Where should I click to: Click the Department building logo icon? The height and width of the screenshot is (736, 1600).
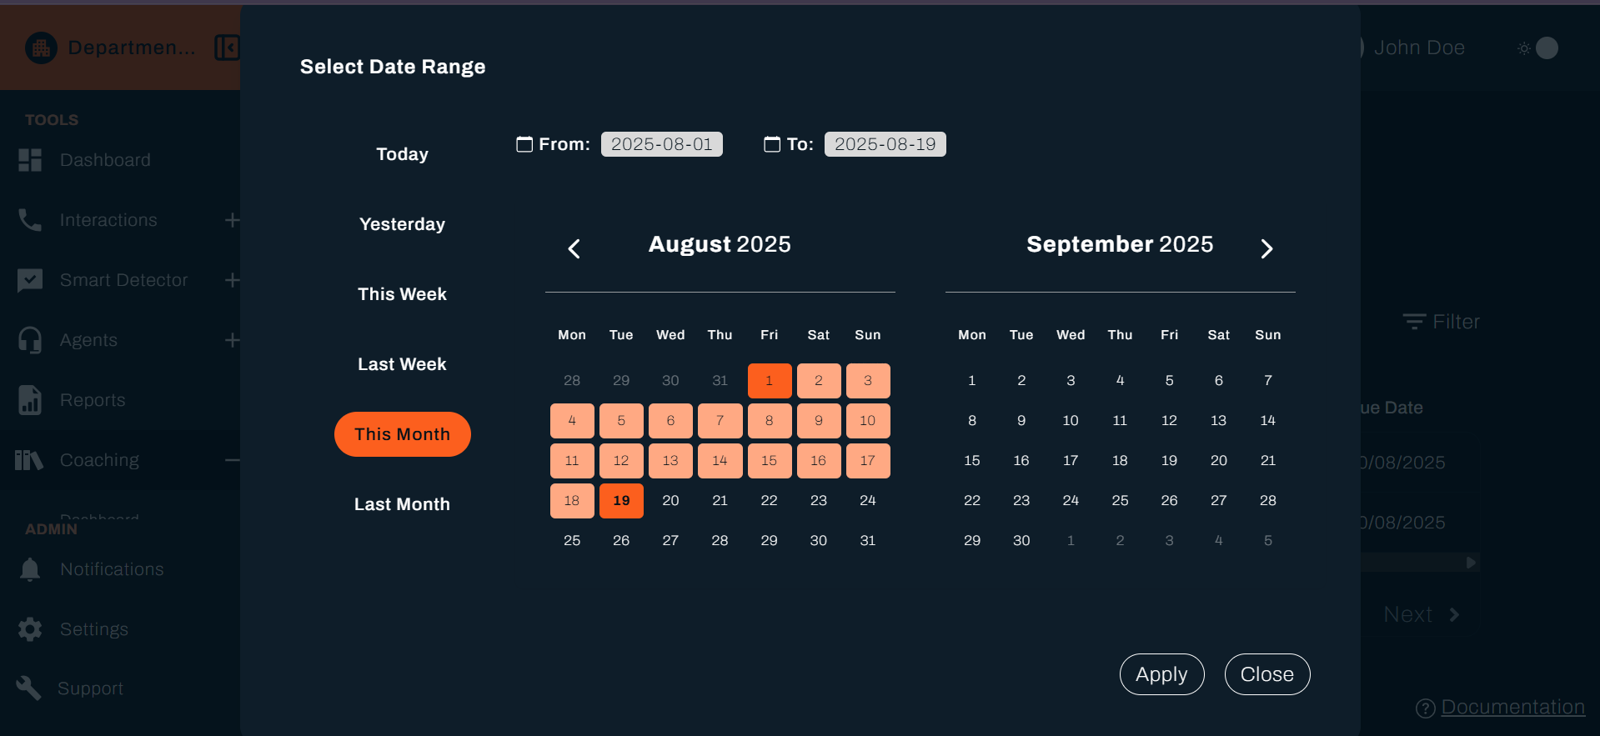41,48
